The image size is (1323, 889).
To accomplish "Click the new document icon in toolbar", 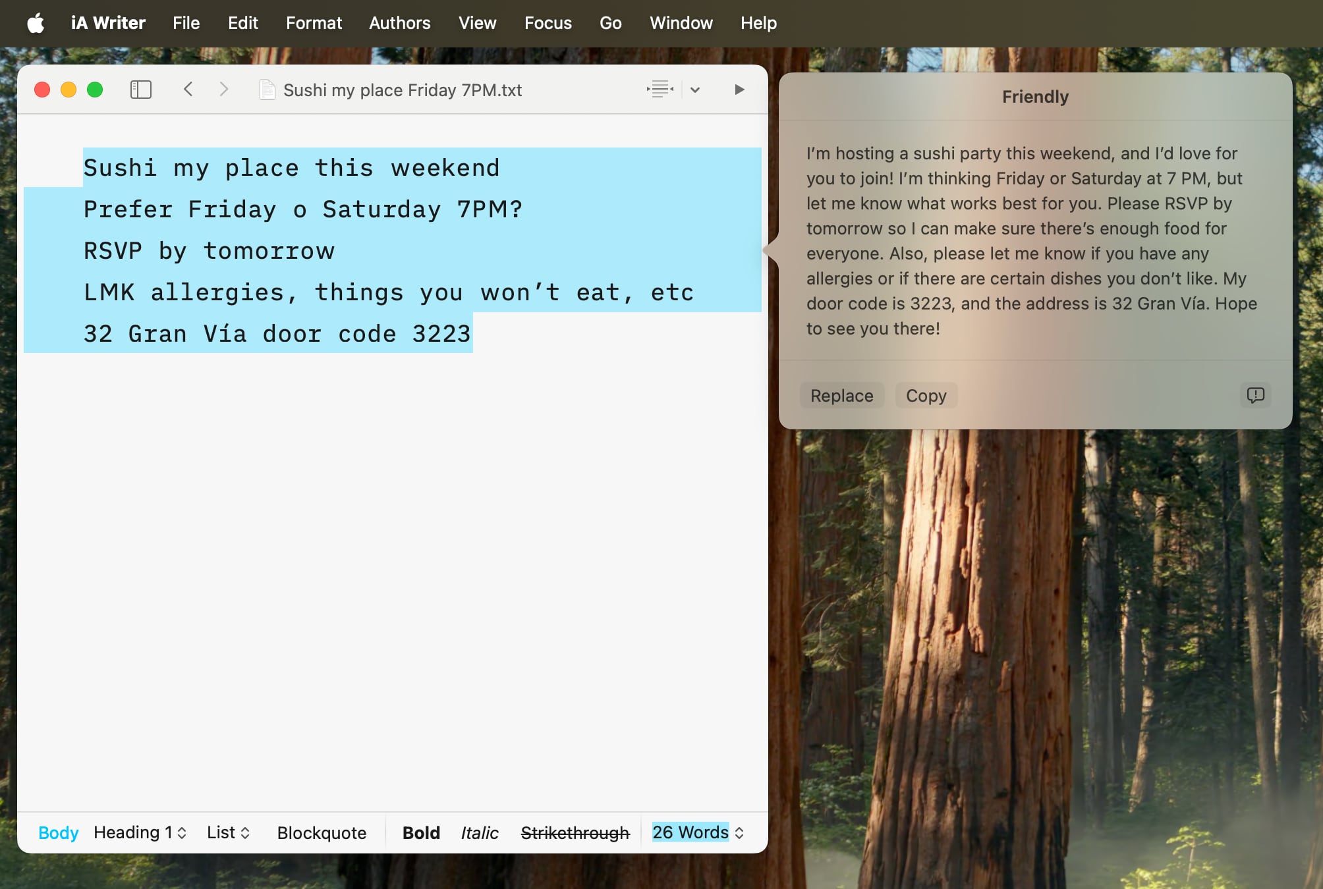I will click(268, 90).
